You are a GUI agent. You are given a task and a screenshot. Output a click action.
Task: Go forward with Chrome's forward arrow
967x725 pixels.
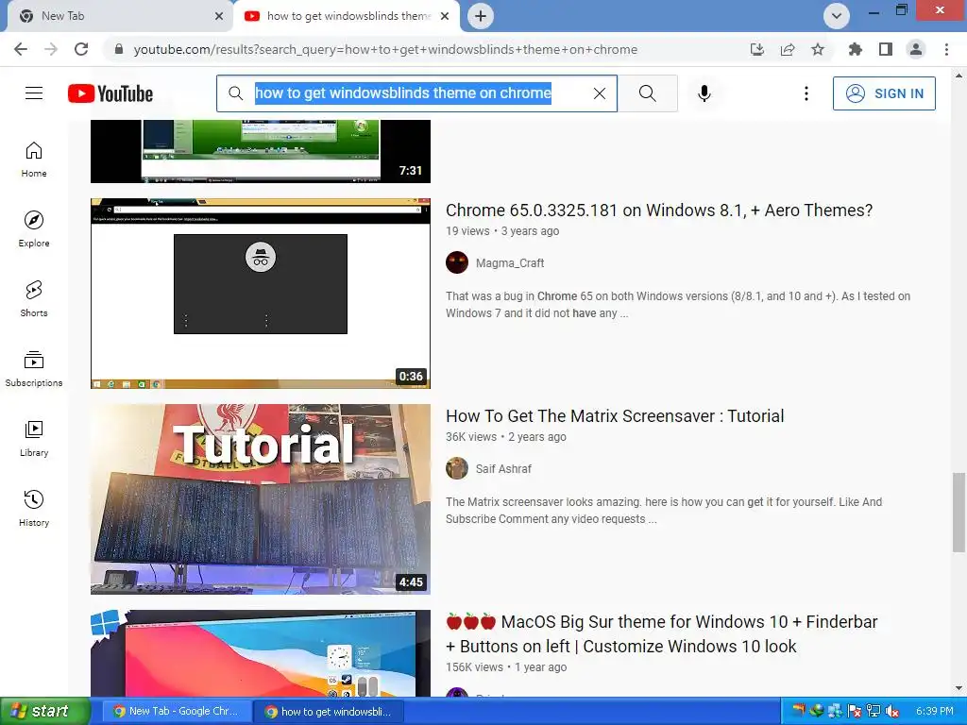[x=51, y=49]
